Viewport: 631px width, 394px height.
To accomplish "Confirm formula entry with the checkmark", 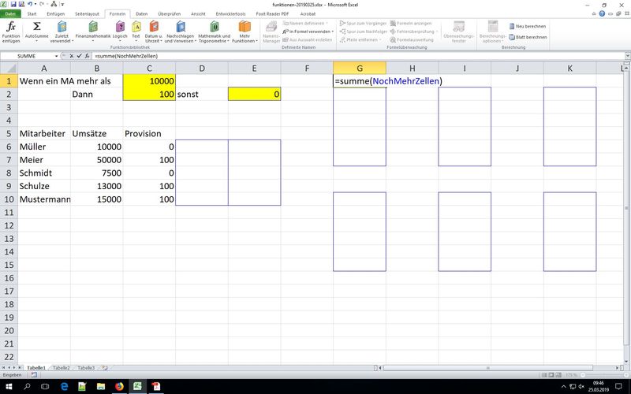I will [x=80, y=56].
